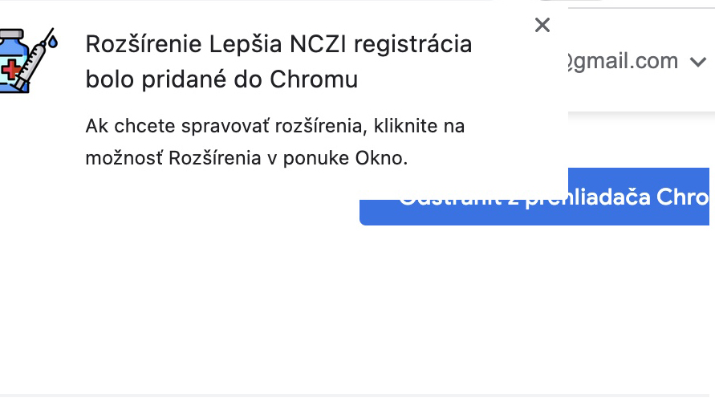The height and width of the screenshot is (402, 715).
Task: Click the word registrácia in the title
Action: point(412,45)
